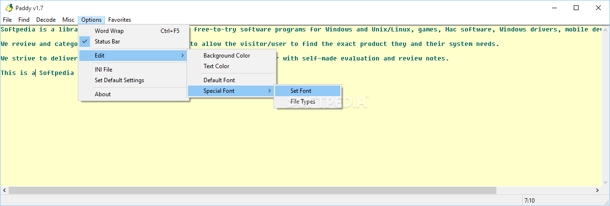Open the About entry
610x206 pixels.
coord(133,94)
